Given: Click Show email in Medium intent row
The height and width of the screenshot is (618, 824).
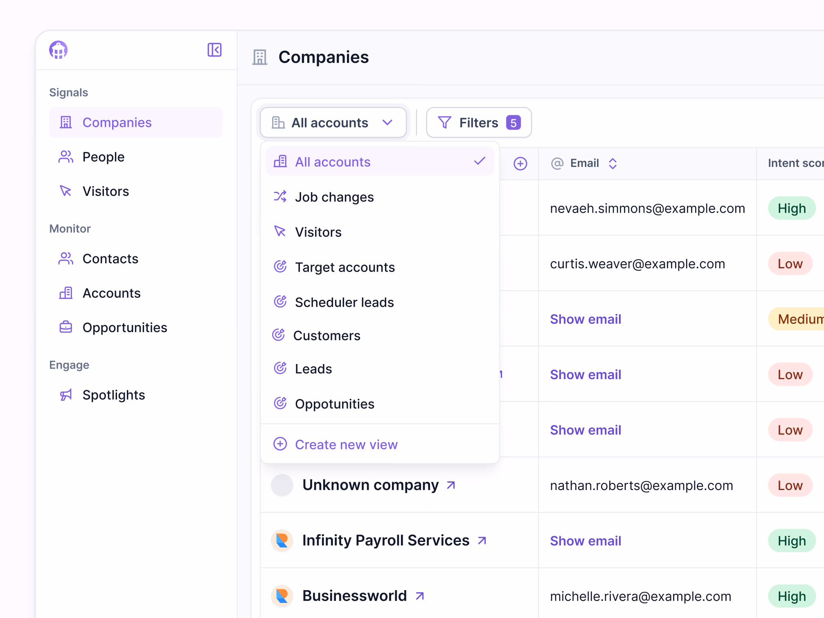Looking at the screenshot, I should [585, 319].
